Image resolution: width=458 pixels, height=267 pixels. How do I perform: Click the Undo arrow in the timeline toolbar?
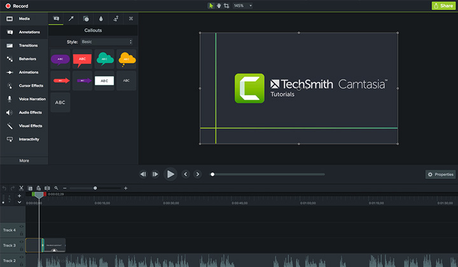4,188
